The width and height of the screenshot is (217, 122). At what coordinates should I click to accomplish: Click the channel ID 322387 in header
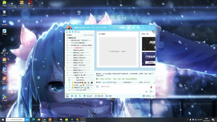(x=88, y=27)
